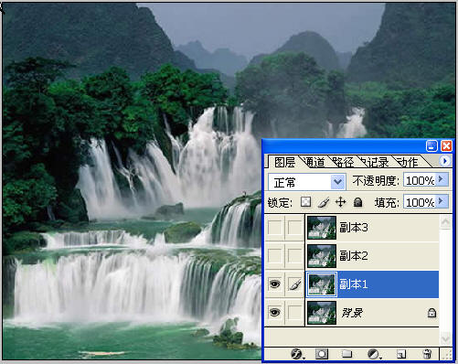Image resolution: width=458 pixels, height=364 pixels.
Task: Switch to the 动作 tab
Action: (409, 162)
